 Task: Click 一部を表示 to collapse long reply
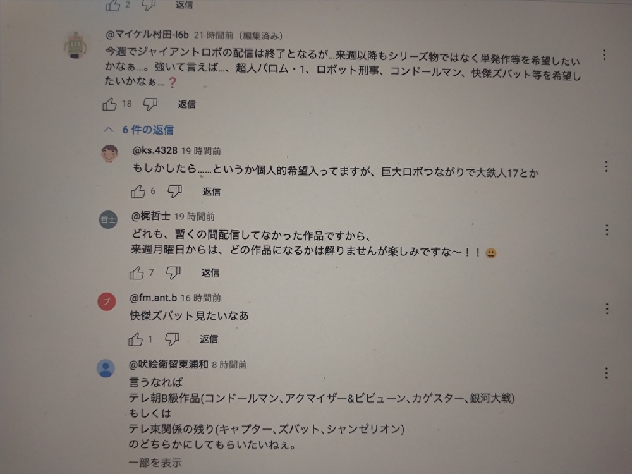point(155,463)
